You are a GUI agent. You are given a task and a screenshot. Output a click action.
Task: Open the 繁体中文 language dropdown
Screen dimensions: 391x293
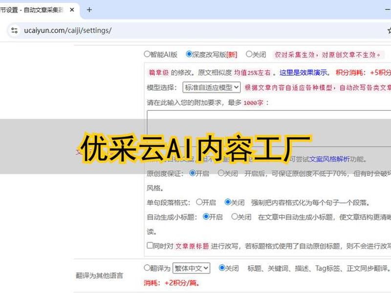[191, 268]
